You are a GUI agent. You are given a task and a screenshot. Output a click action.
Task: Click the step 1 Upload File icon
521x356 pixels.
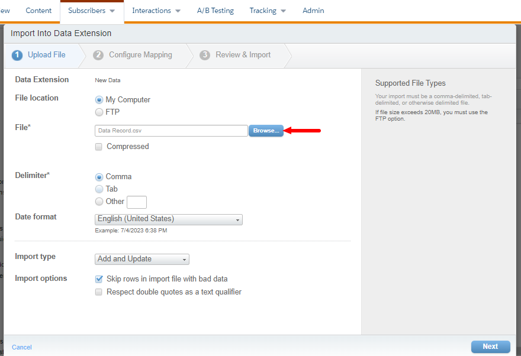17,55
